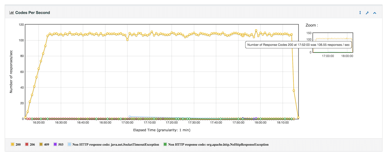The height and width of the screenshot is (156, 385).
Task: Click the data point at 36 responses/sec
Action: [294, 90]
